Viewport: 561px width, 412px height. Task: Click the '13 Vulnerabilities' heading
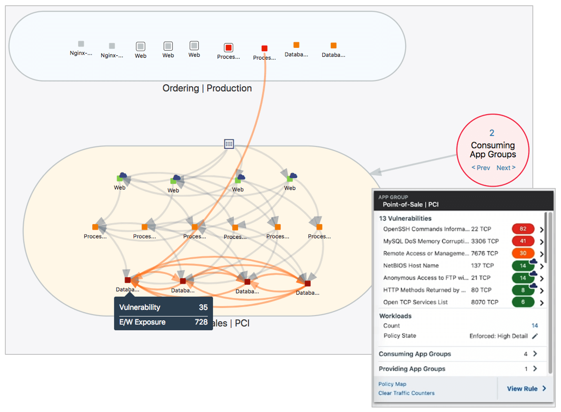point(405,219)
